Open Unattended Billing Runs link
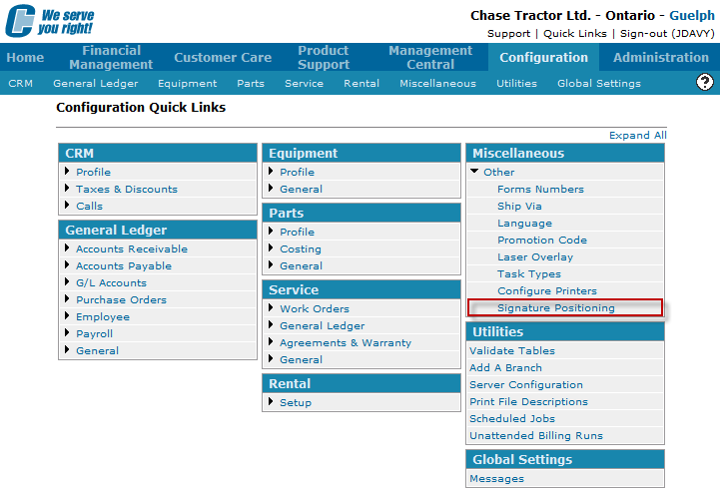720x492 pixels. [x=536, y=435]
